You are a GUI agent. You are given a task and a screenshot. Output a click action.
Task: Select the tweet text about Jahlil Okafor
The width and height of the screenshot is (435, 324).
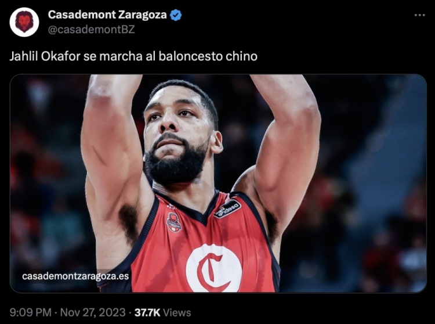133,56
